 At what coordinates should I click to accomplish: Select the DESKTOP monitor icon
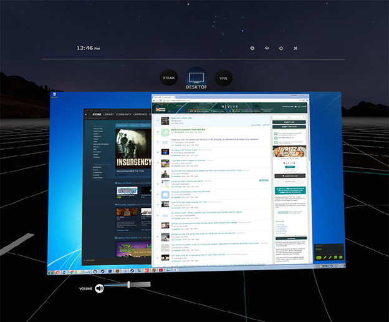point(195,78)
